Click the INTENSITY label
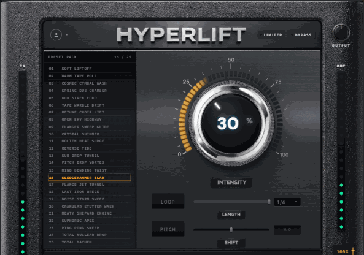The height and width of the screenshot is (255, 364). 231,183
